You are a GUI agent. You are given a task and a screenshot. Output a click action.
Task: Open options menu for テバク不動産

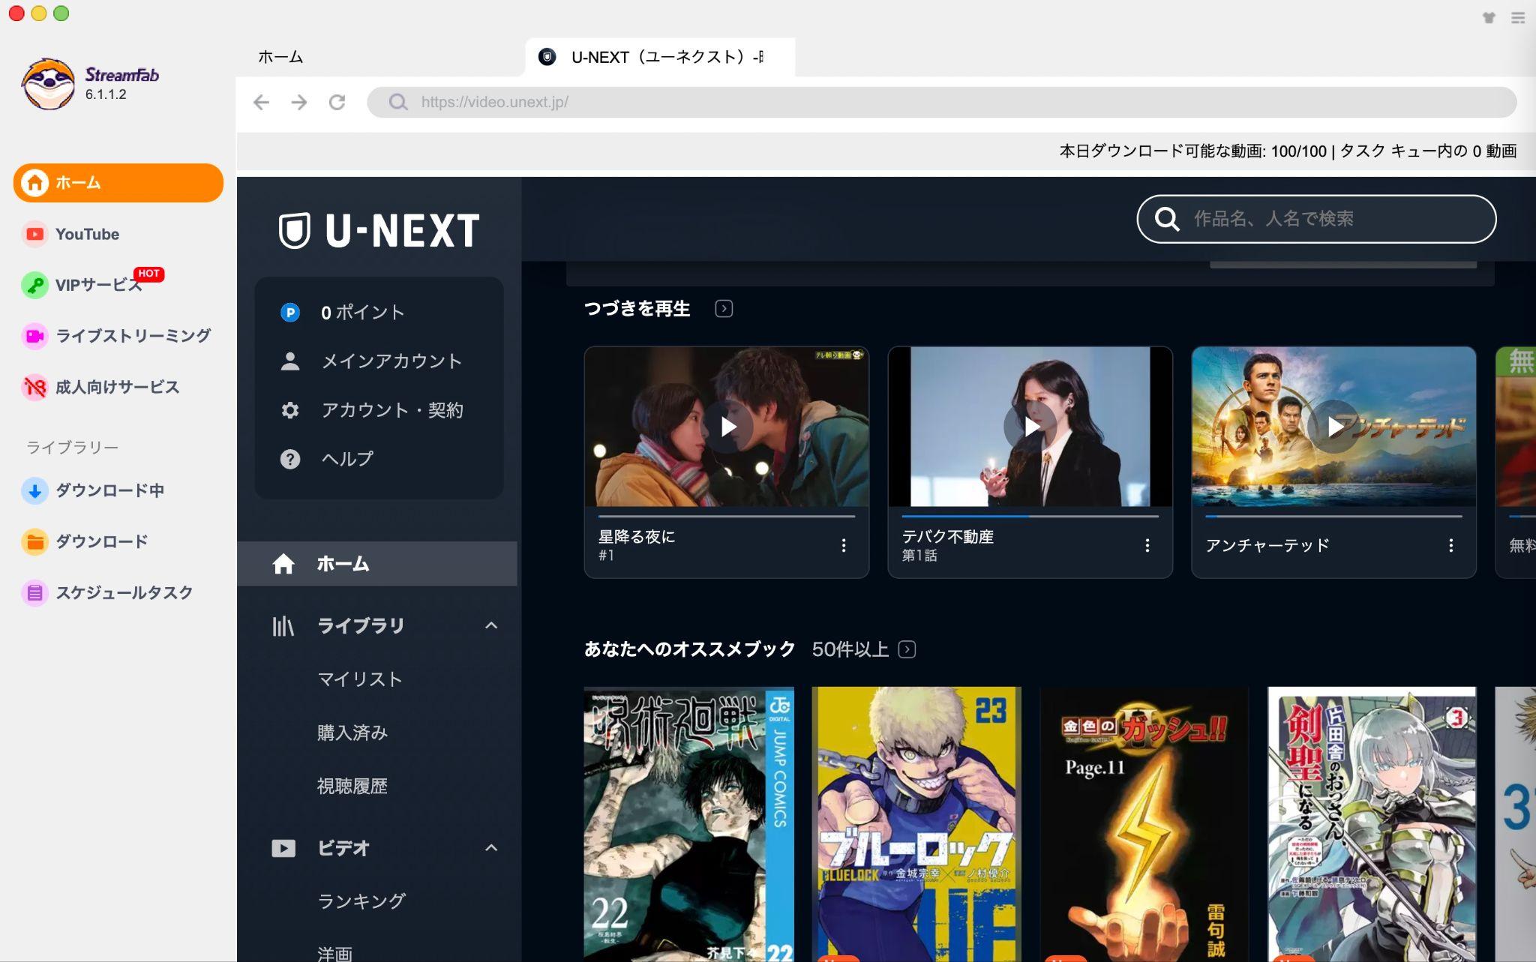pos(1147,545)
